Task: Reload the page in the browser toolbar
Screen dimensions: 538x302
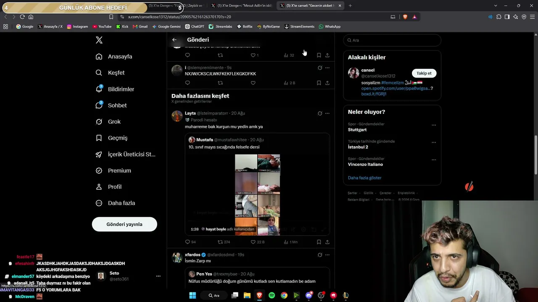Action: pos(22,17)
